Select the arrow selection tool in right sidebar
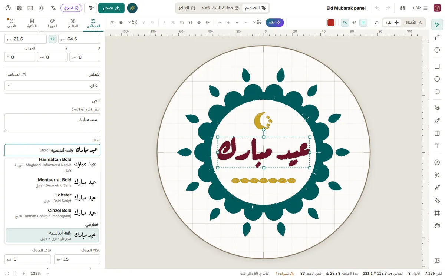This screenshot has width=445, height=278. [x=437, y=25]
